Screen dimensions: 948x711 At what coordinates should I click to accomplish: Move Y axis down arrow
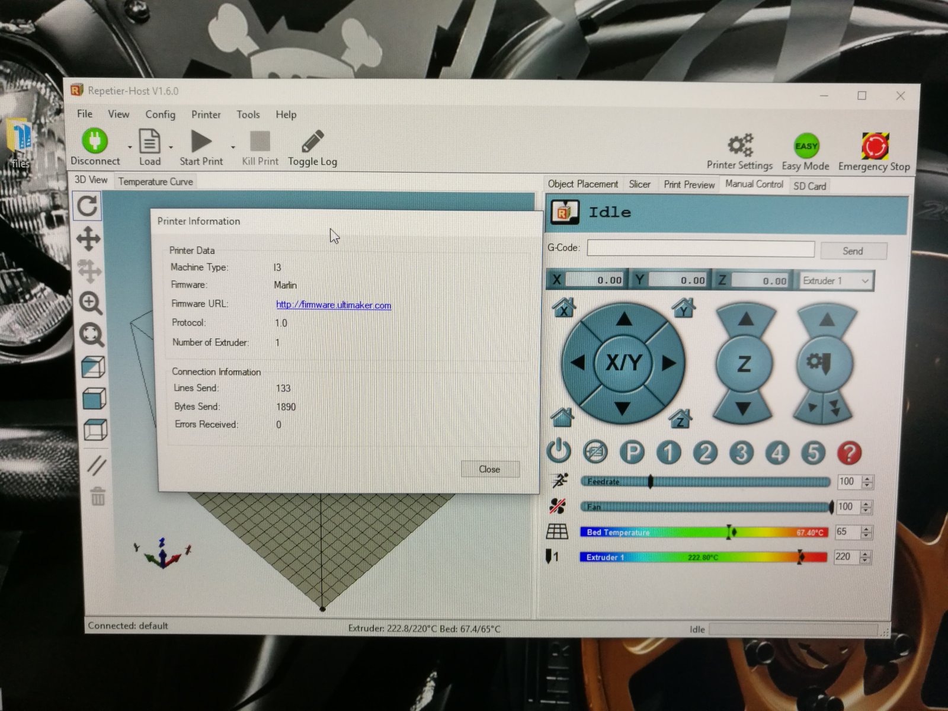pyautogui.click(x=622, y=408)
